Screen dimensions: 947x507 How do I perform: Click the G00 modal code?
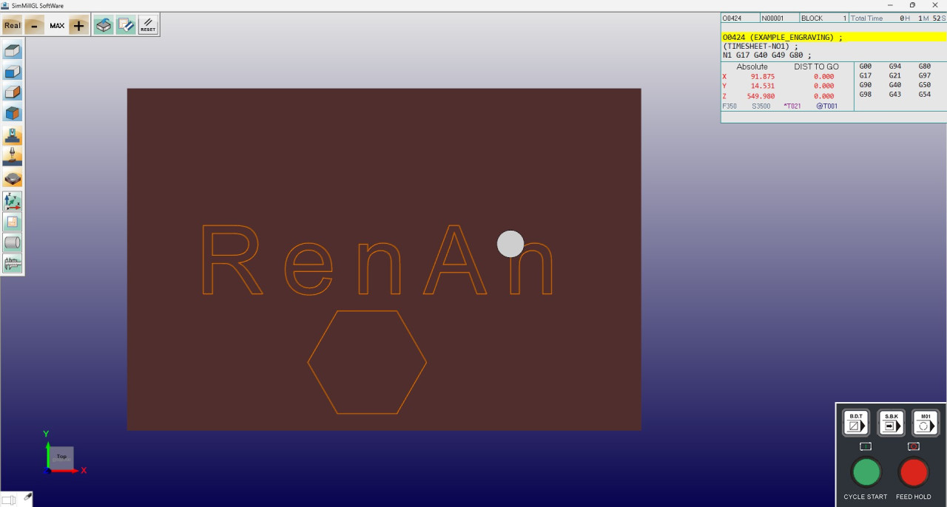pos(866,67)
